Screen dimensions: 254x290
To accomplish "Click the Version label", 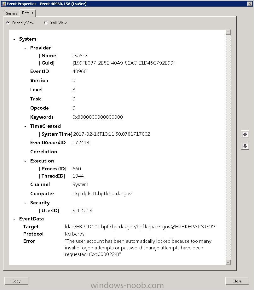I will [x=39, y=81].
